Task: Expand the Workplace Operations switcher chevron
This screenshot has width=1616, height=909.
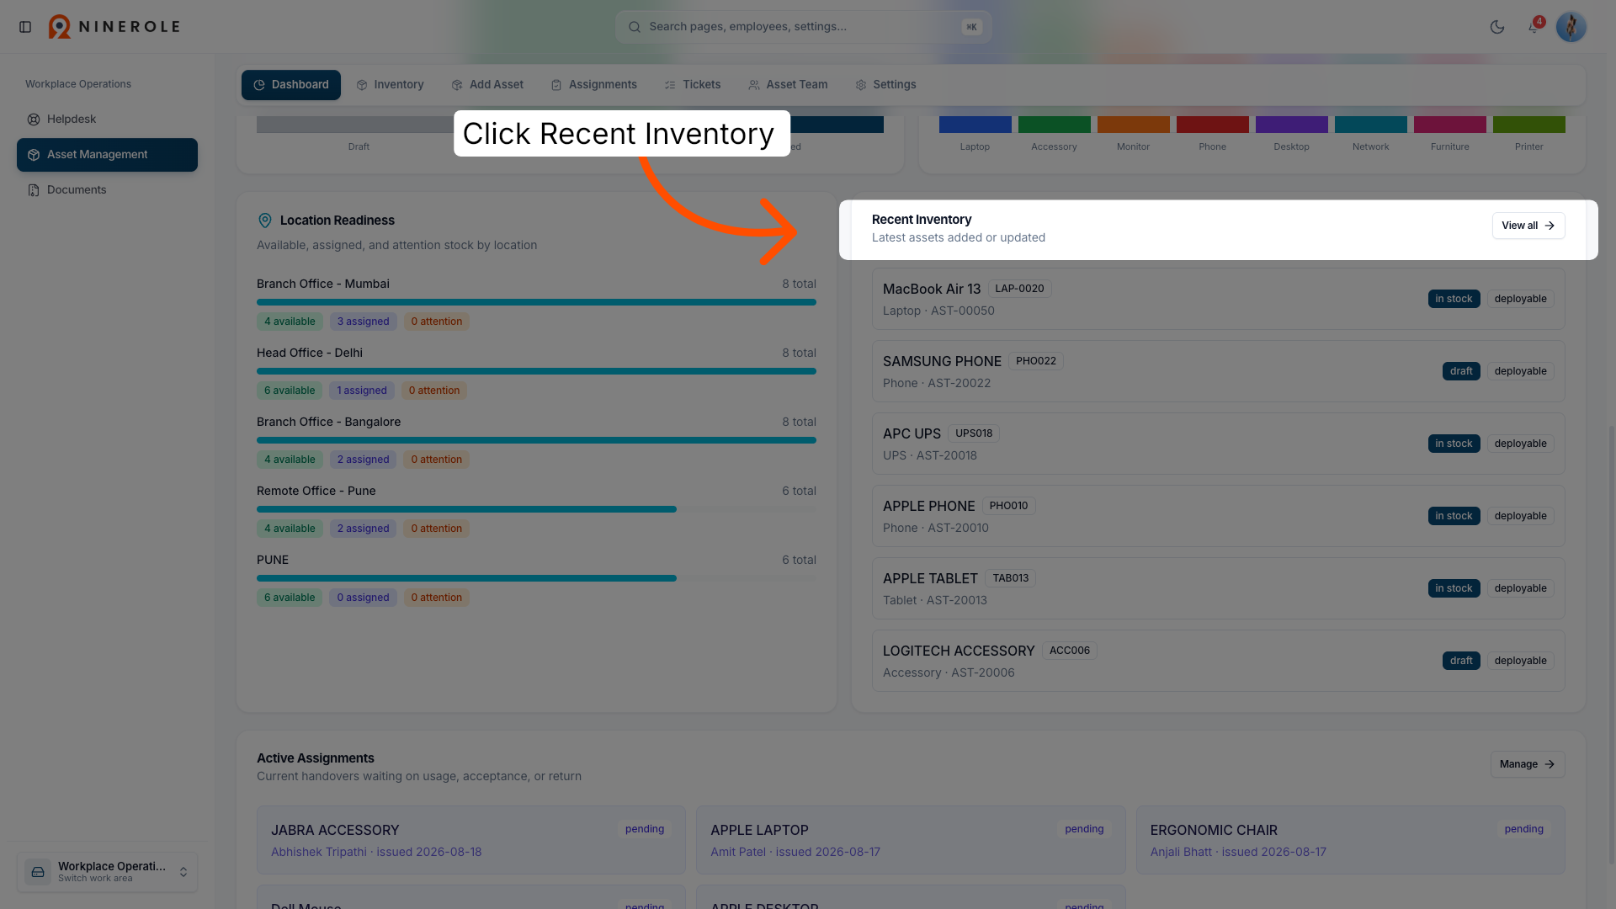Action: [183, 872]
